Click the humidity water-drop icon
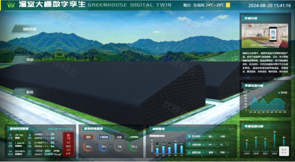The image size is (295, 162). click(30, 143)
